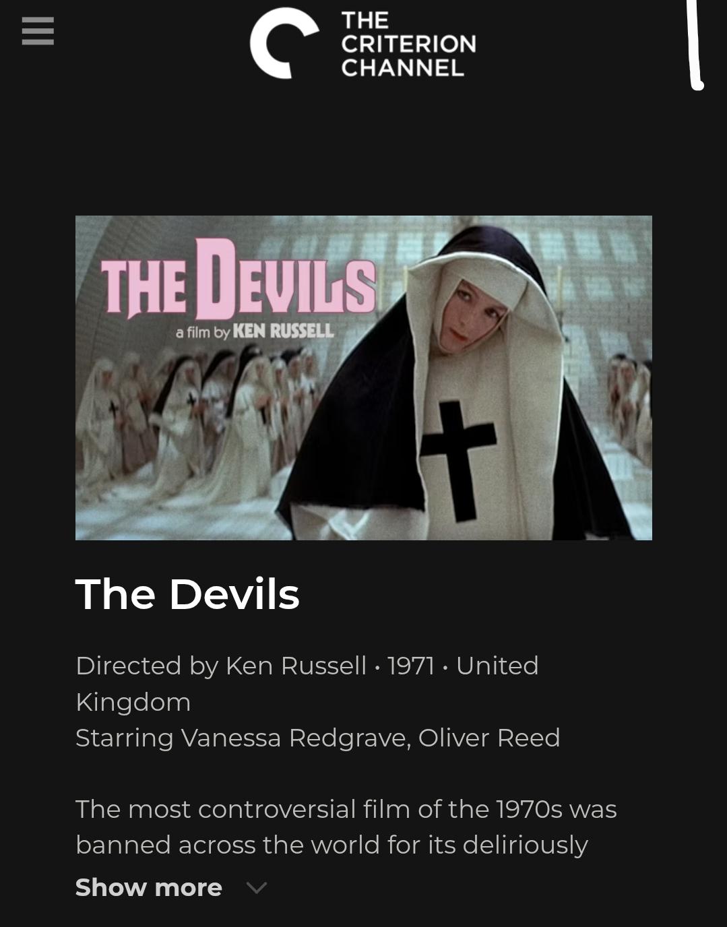Click actor name Oliver Reed
727x927 pixels.
[x=489, y=738]
